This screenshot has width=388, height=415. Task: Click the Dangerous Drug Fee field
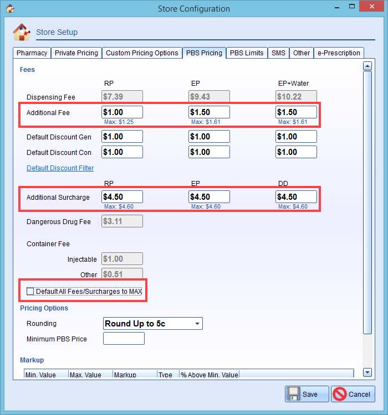pos(122,221)
